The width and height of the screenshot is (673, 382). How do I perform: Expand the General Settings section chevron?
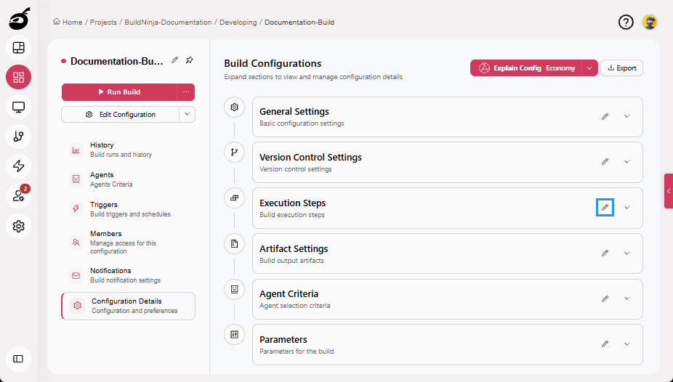click(x=627, y=116)
